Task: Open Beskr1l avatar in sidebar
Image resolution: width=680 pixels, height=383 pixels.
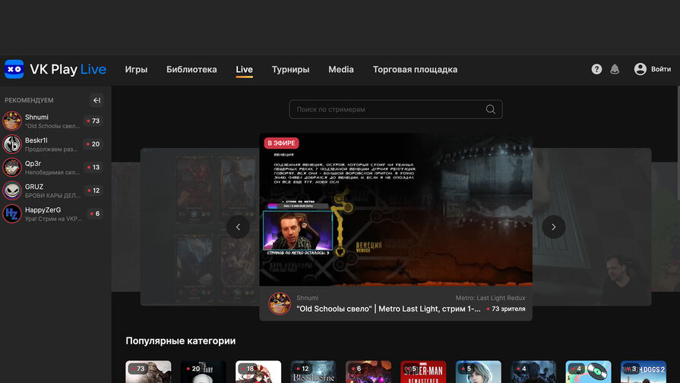Action: click(x=11, y=144)
